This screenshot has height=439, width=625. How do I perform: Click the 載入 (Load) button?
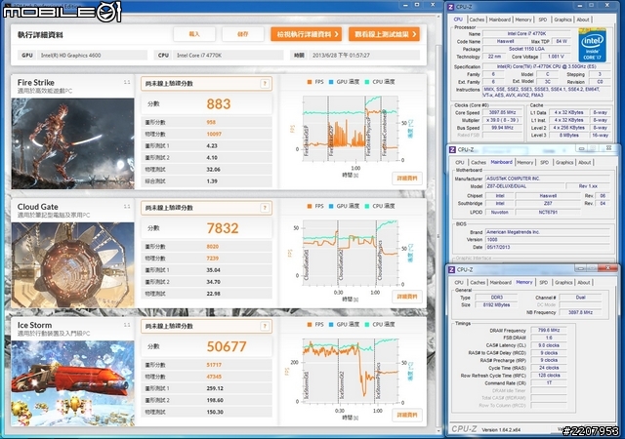tap(194, 34)
